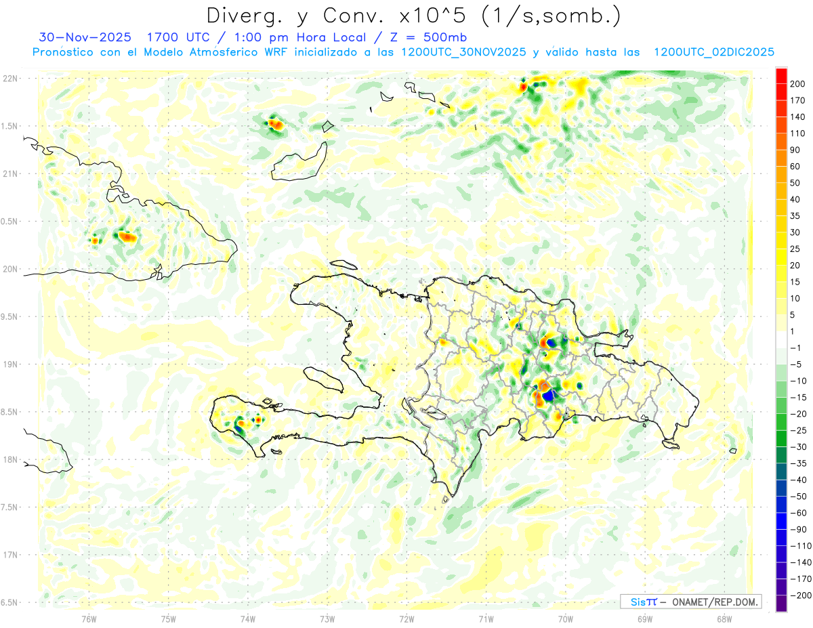
Task: Select the '-200' colorbar value at bottom
Action: (x=801, y=595)
